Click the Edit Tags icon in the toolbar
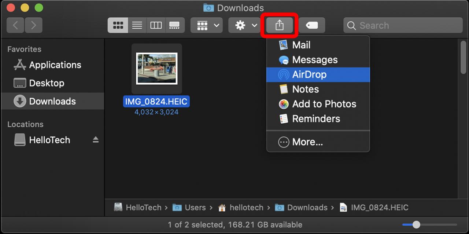This screenshot has height=234, width=469. click(x=312, y=25)
